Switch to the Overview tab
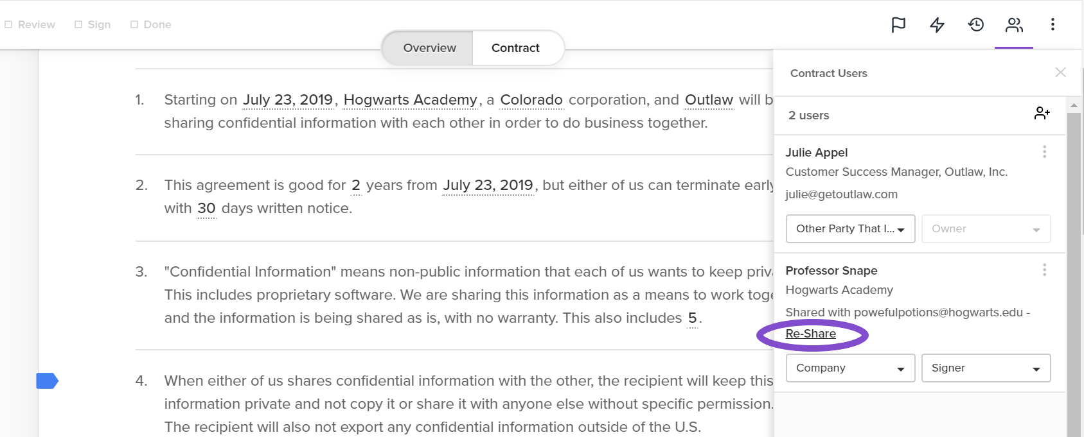 coord(429,48)
